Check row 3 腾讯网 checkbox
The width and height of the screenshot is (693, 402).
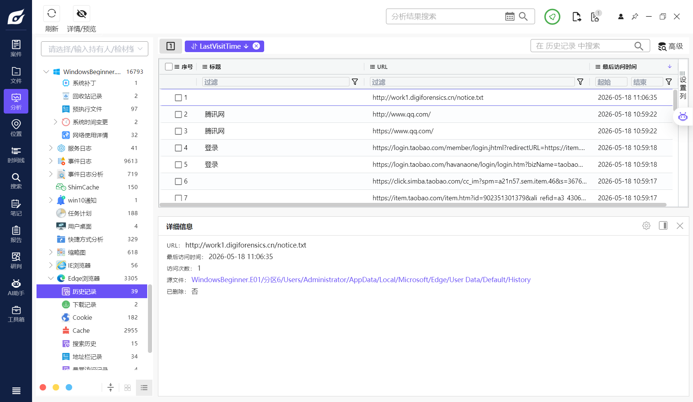click(x=178, y=131)
